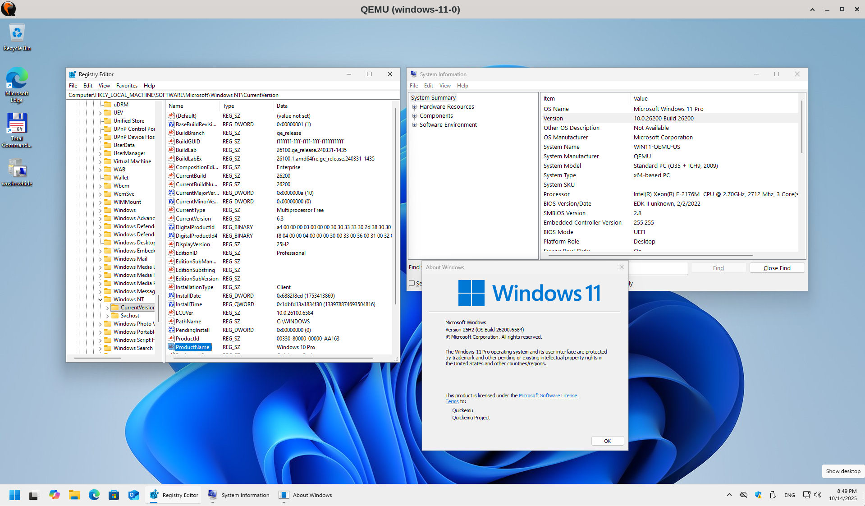Collapse the Windows NT registry key
The height and width of the screenshot is (506, 865).
[x=101, y=299]
